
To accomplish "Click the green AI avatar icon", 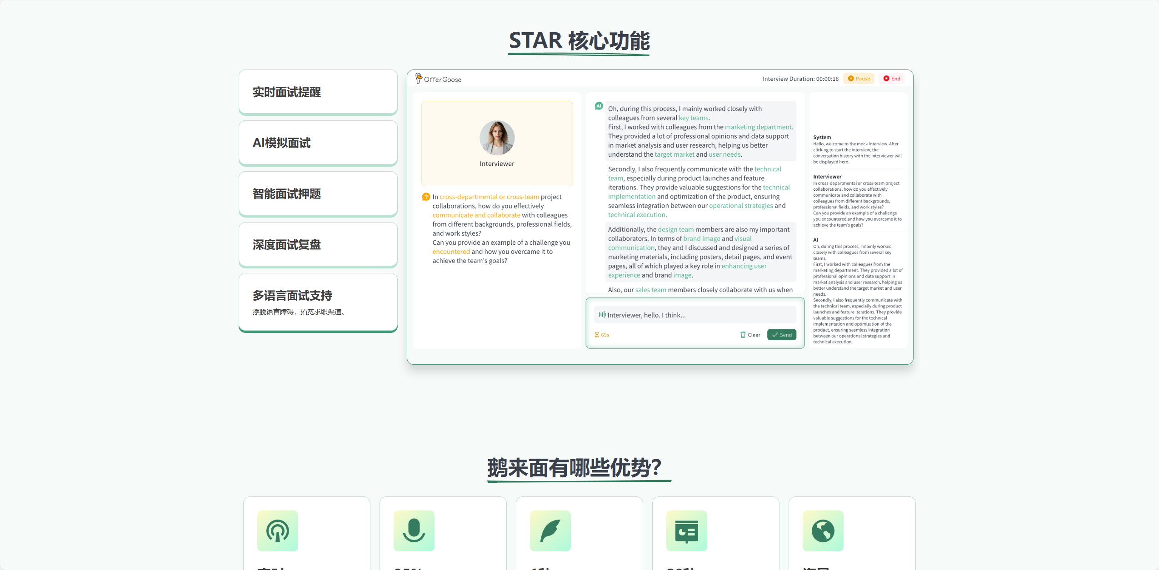I will [599, 106].
